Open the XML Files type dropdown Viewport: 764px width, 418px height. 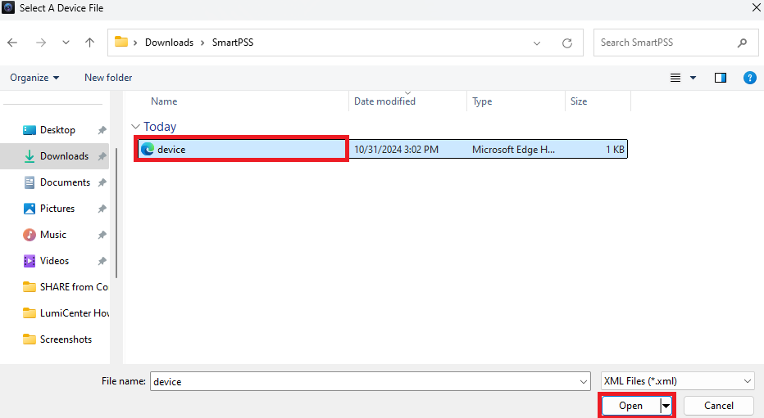pyautogui.click(x=676, y=381)
